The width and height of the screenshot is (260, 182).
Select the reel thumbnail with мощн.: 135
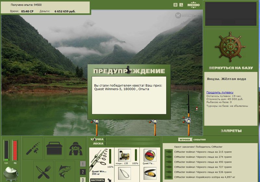pos(124,155)
